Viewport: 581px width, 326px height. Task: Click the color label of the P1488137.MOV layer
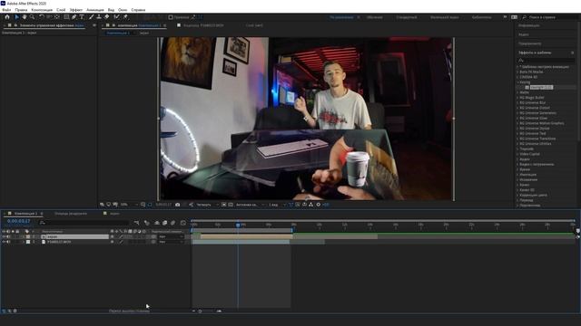[x=28, y=242]
